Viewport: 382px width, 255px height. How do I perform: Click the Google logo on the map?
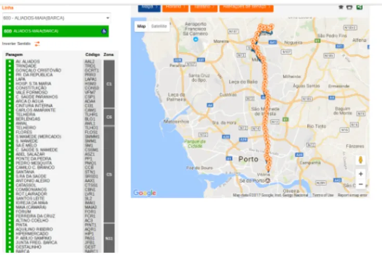point(145,193)
